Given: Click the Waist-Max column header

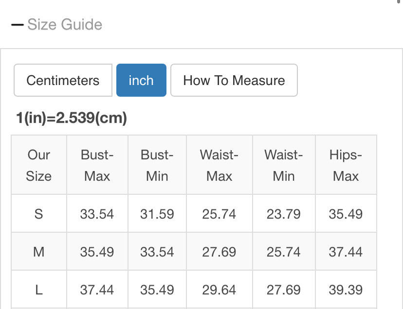Looking at the screenshot, I should click(219, 165).
